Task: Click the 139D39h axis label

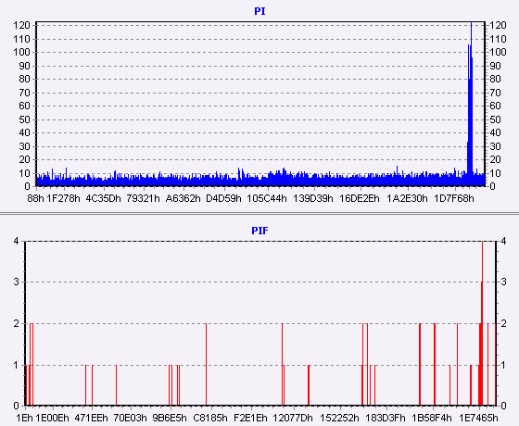Action: click(313, 198)
